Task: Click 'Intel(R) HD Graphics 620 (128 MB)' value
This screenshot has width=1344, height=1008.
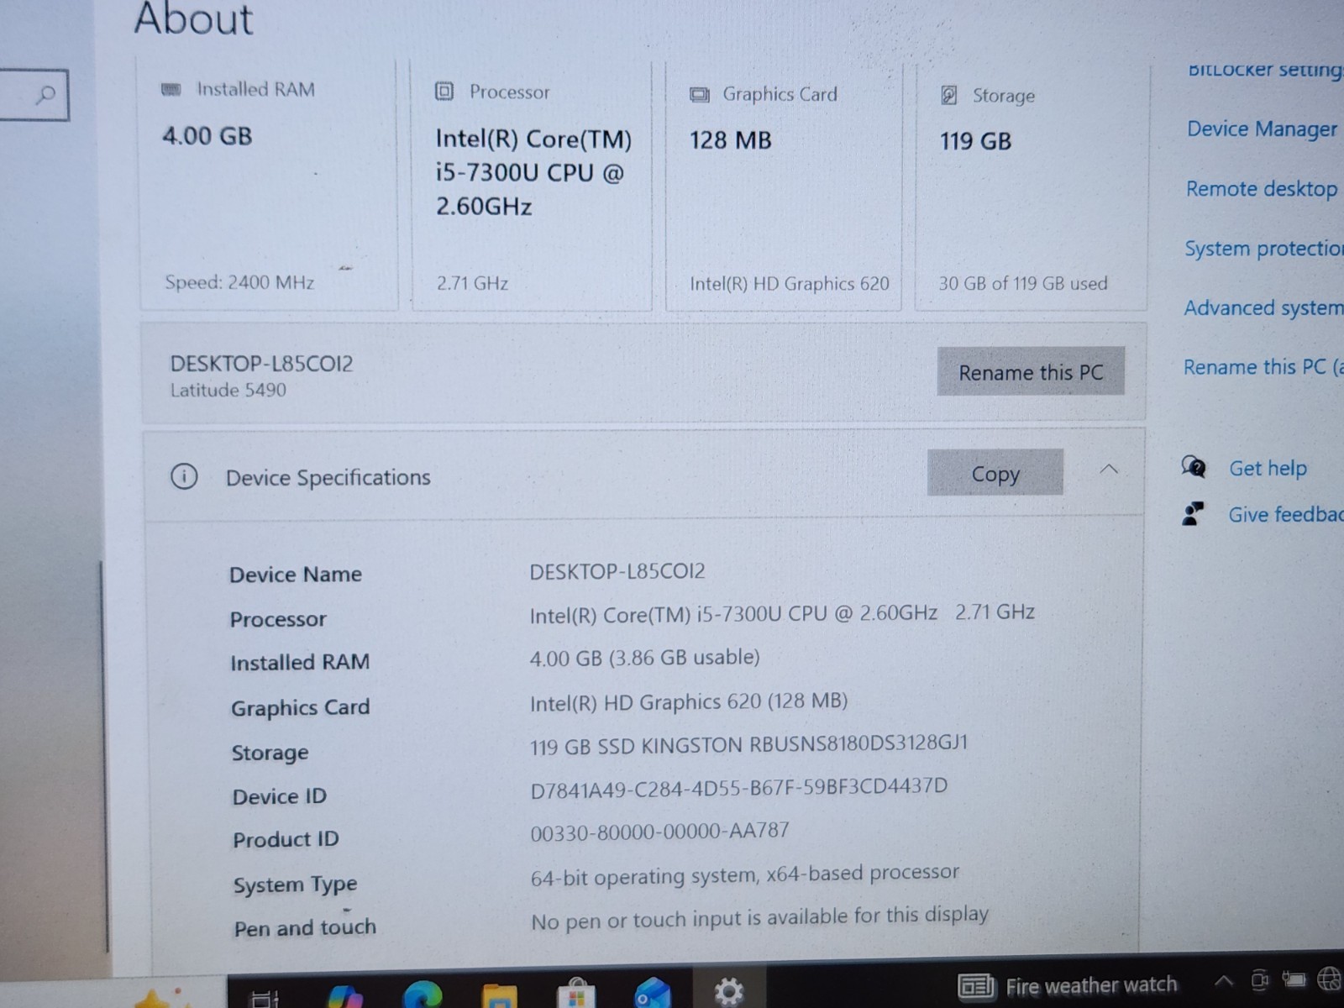Action: coord(689,701)
